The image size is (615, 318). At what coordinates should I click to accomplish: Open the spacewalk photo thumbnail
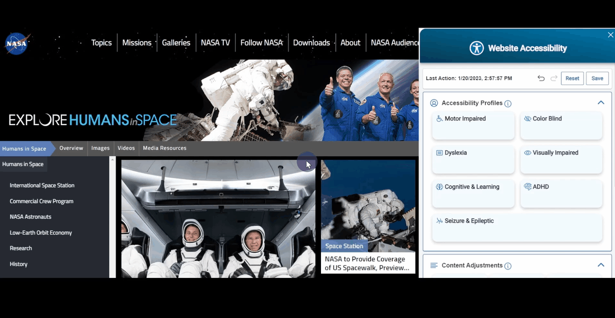pyautogui.click(x=368, y=206)
